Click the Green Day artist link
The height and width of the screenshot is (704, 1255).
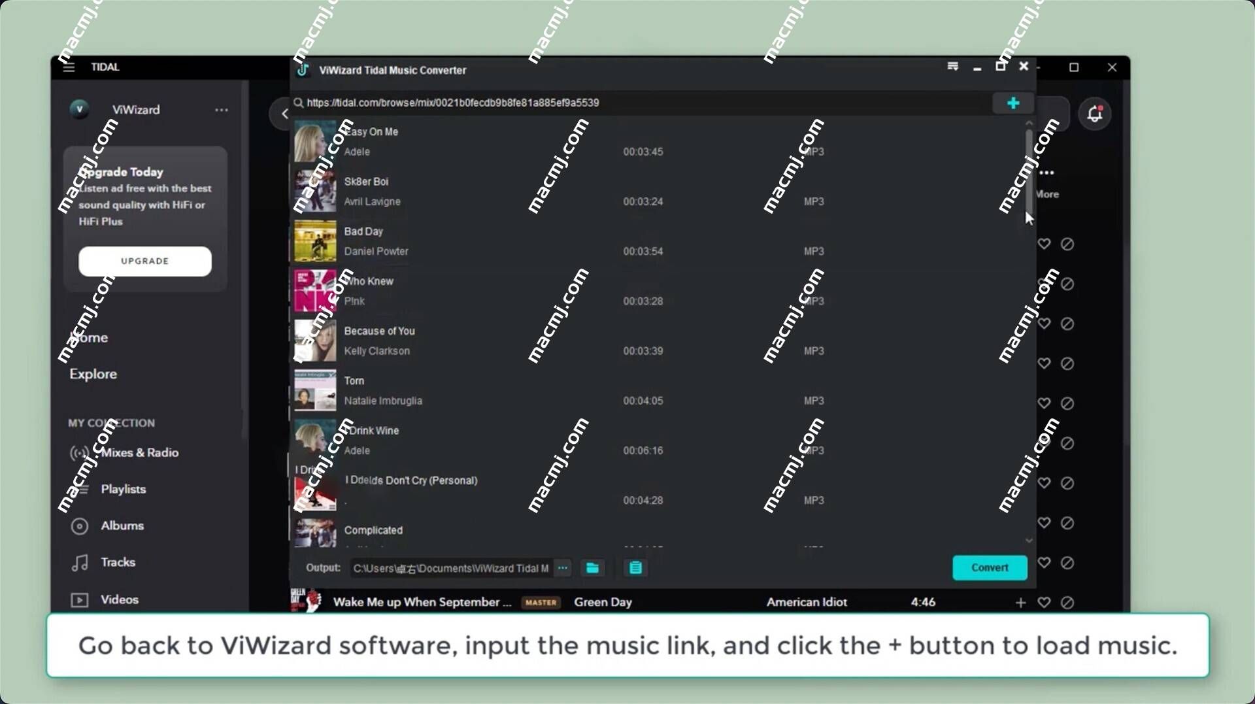(x=603, y=602)
